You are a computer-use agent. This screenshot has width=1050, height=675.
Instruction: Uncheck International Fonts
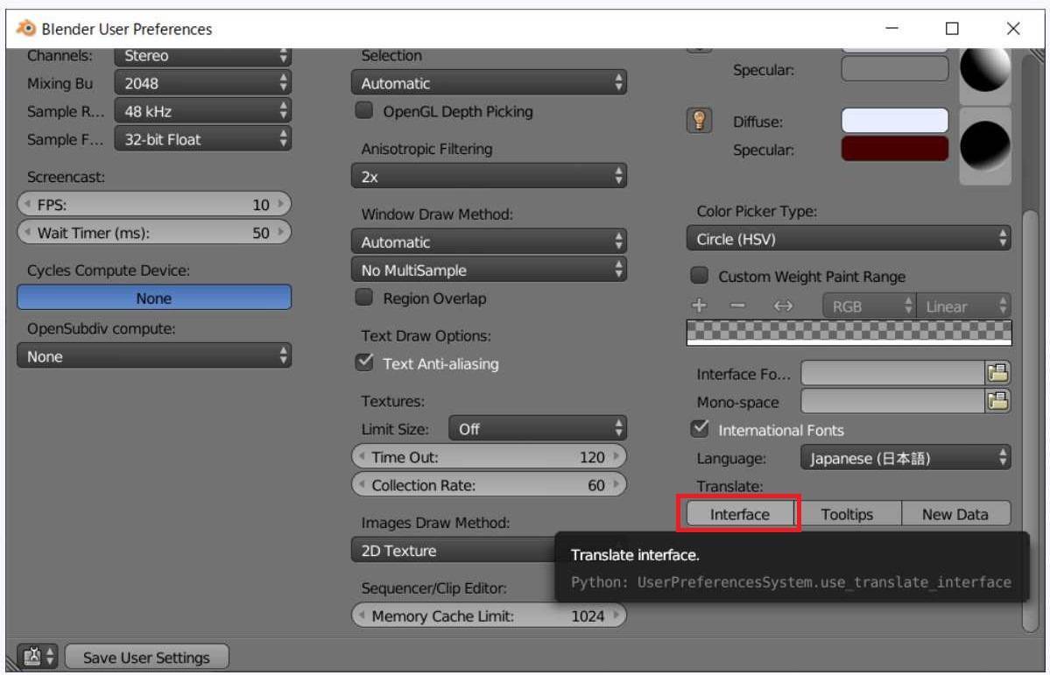point(699,429)
